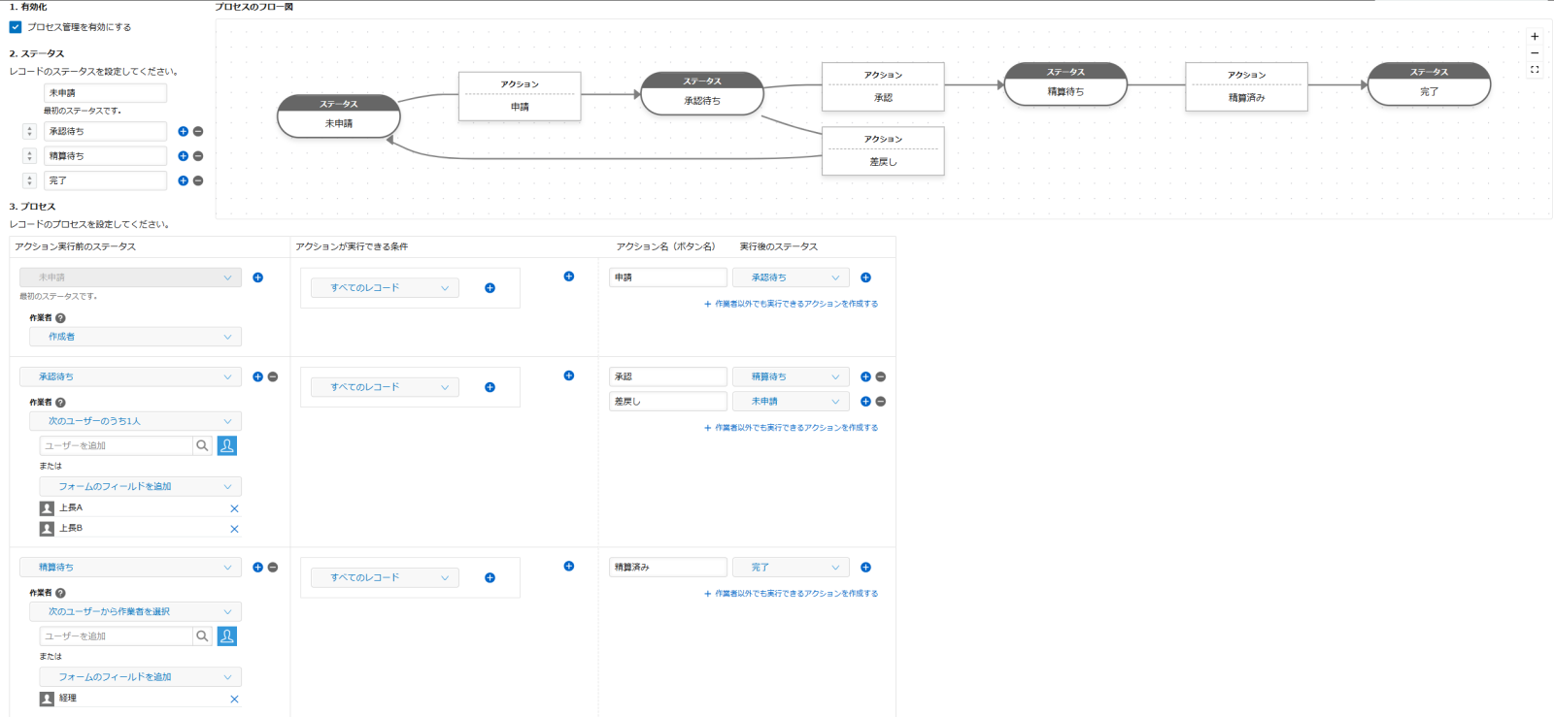Remove 経理 from assignee list

point(234,700)
